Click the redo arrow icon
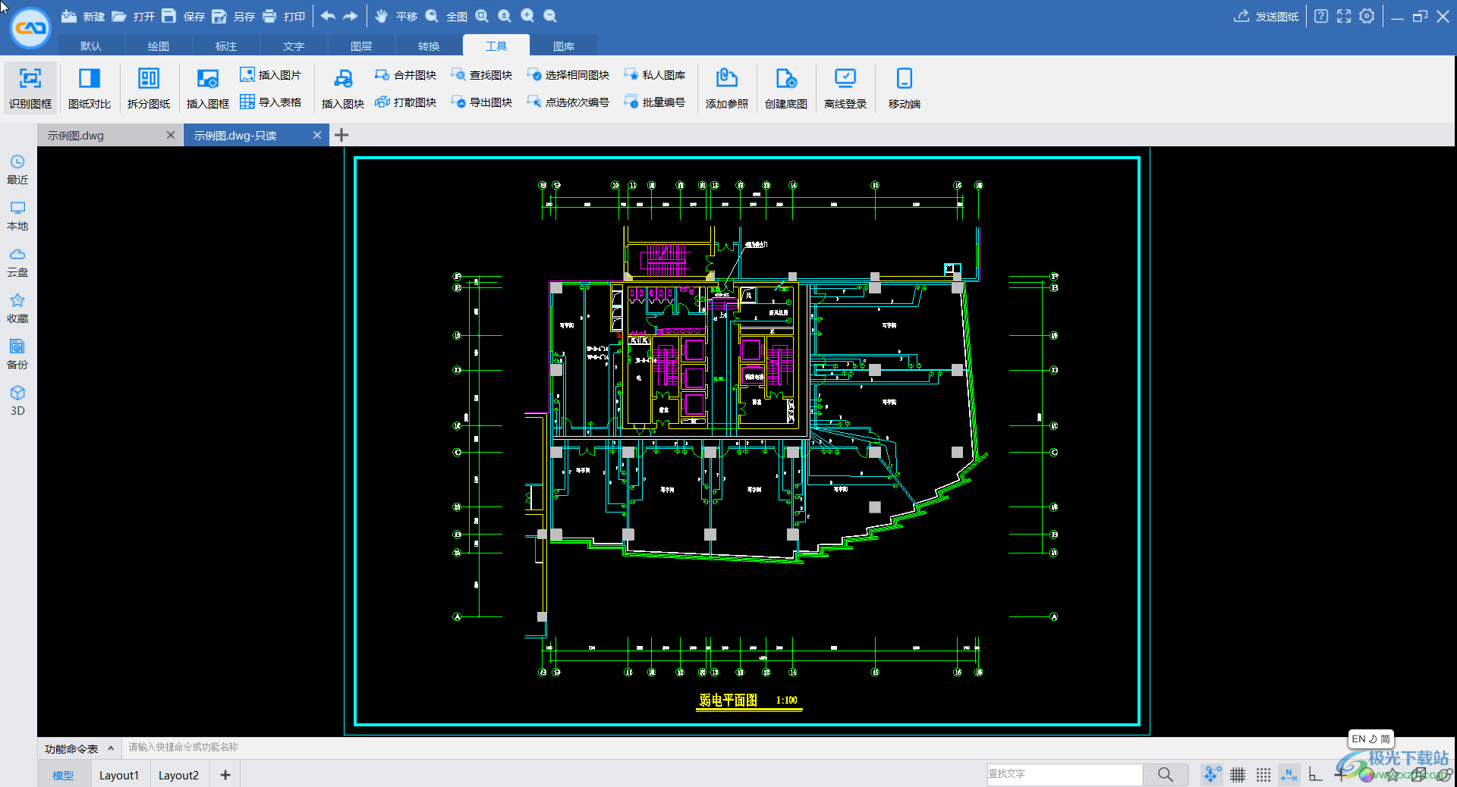The height and width of the screenshot is (787, 1457). coord(351,16)
